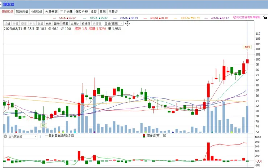
Task: Toggle the 主力 overlay button
Action: [32, 23]
